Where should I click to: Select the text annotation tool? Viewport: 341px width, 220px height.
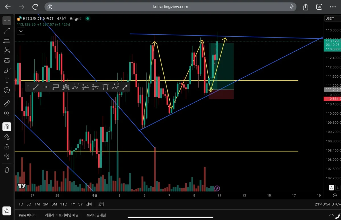7,80
